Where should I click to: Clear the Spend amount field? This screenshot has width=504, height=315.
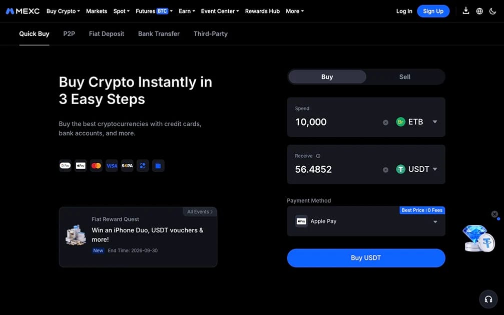[x=385, y=122]
